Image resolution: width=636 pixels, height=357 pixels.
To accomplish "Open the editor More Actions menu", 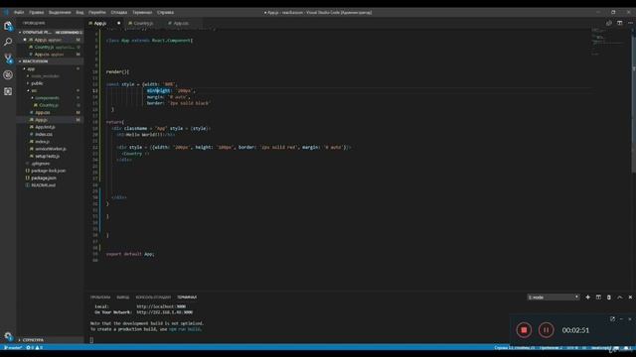I will pos(630,23).
